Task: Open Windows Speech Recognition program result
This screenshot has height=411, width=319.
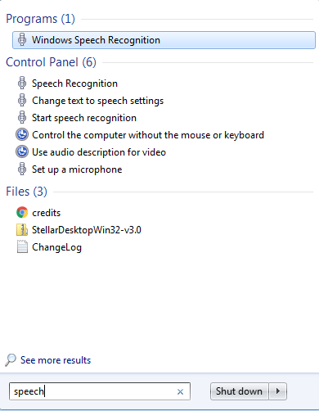Action: 164,40
